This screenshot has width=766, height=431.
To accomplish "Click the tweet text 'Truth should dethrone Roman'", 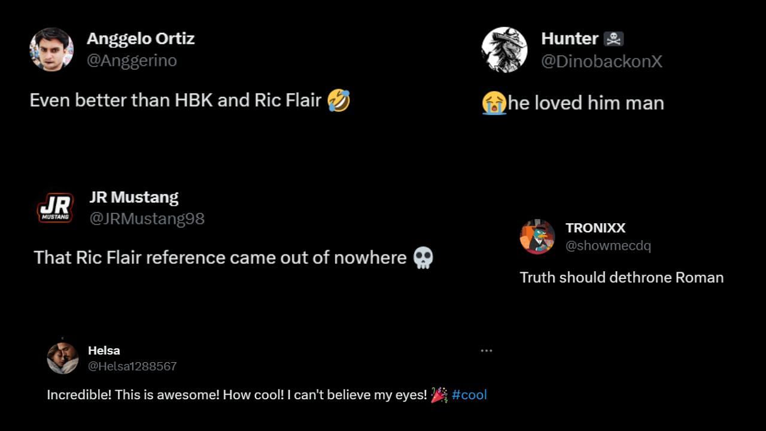I will click(x=622, y=278).
